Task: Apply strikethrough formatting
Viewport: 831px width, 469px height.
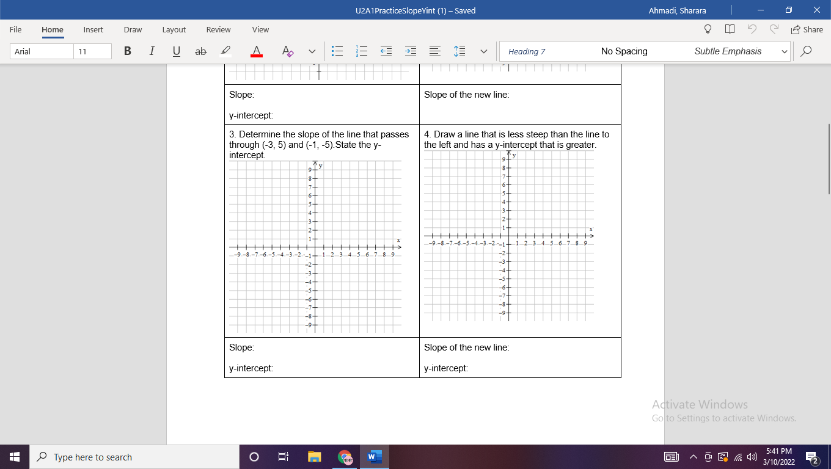Action: (x=200, y=51)
